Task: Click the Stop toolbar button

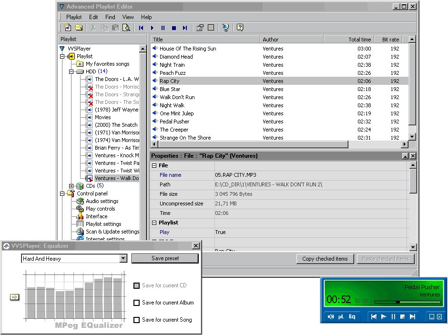Action: (173, 28)
